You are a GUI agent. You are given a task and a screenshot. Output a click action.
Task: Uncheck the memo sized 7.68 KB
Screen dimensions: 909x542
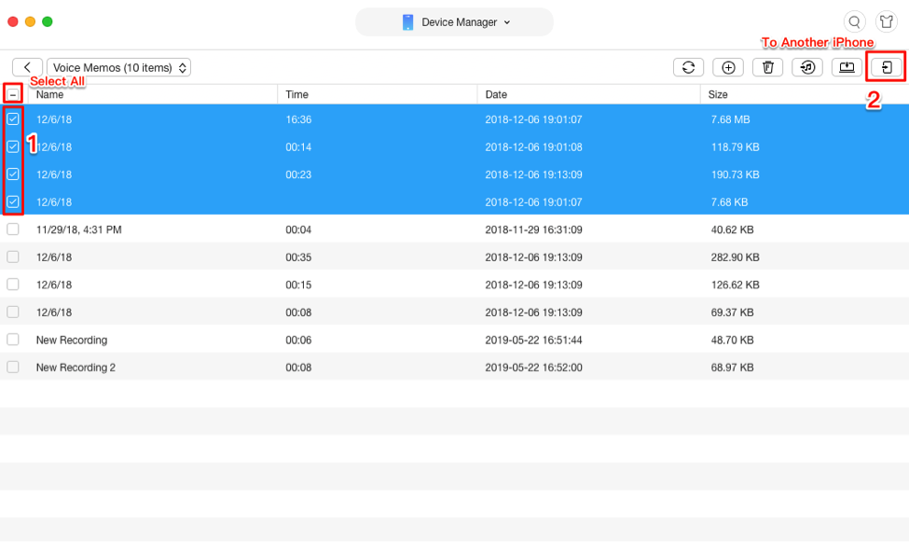13,202
